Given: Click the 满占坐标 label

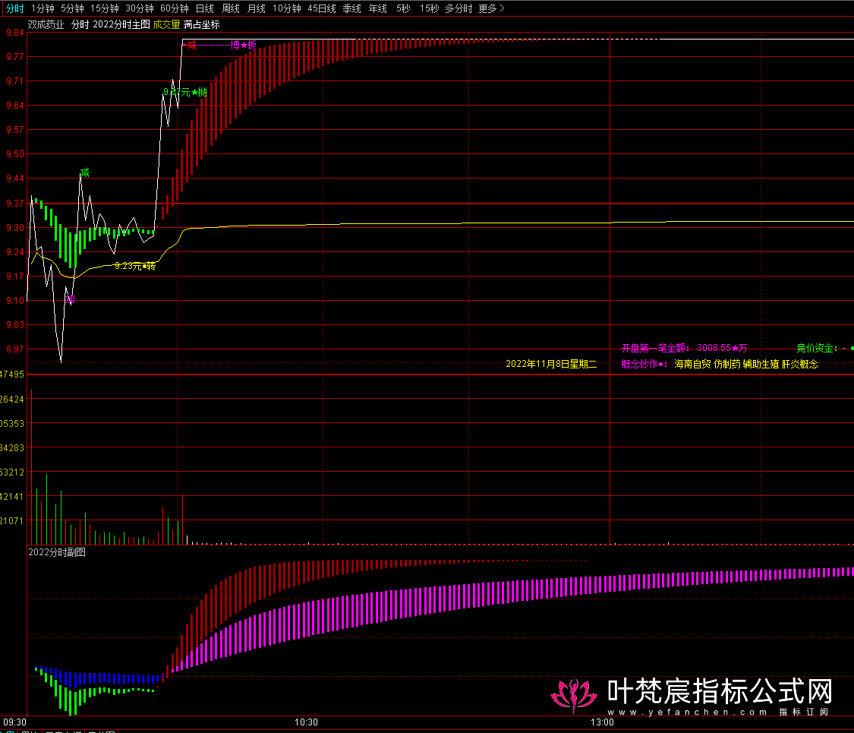Looking at the screenshot, I should pyautogui.click(x=201, y=24).
